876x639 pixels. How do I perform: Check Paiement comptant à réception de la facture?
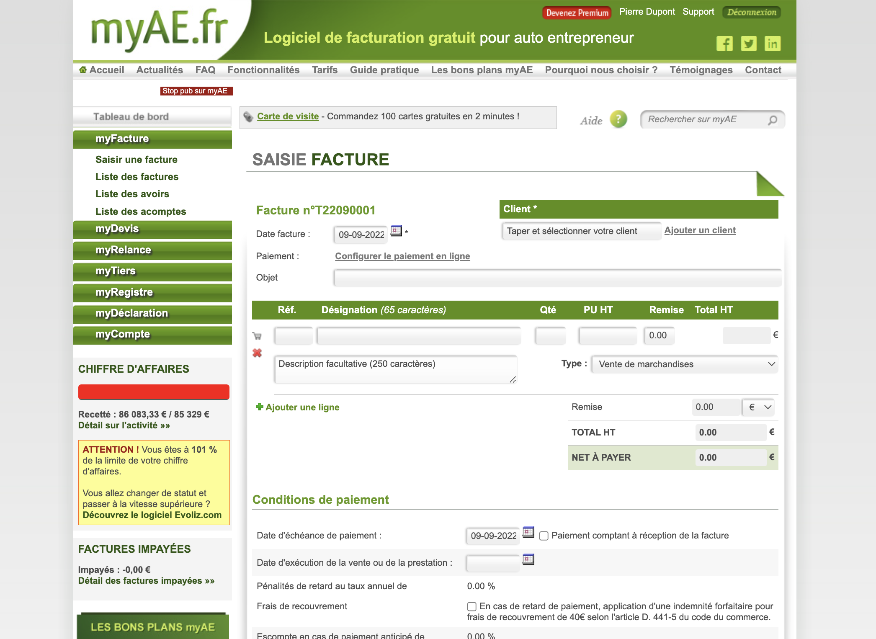tap(544, 536)
